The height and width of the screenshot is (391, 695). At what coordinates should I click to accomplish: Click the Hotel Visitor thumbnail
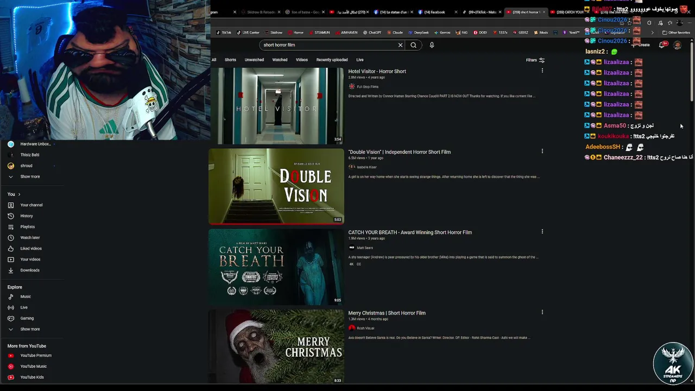(x=276, y=106)
